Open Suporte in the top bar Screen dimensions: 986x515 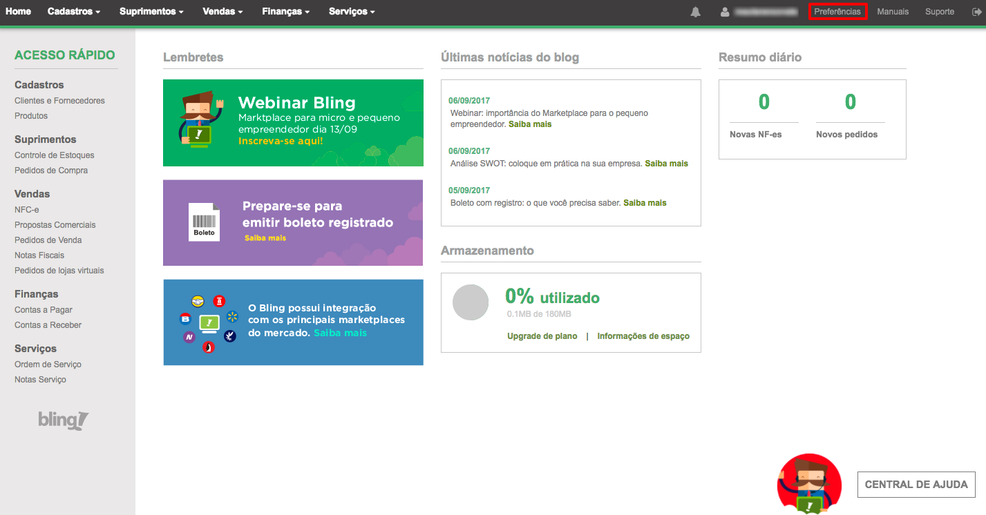(x=940, y=12)
